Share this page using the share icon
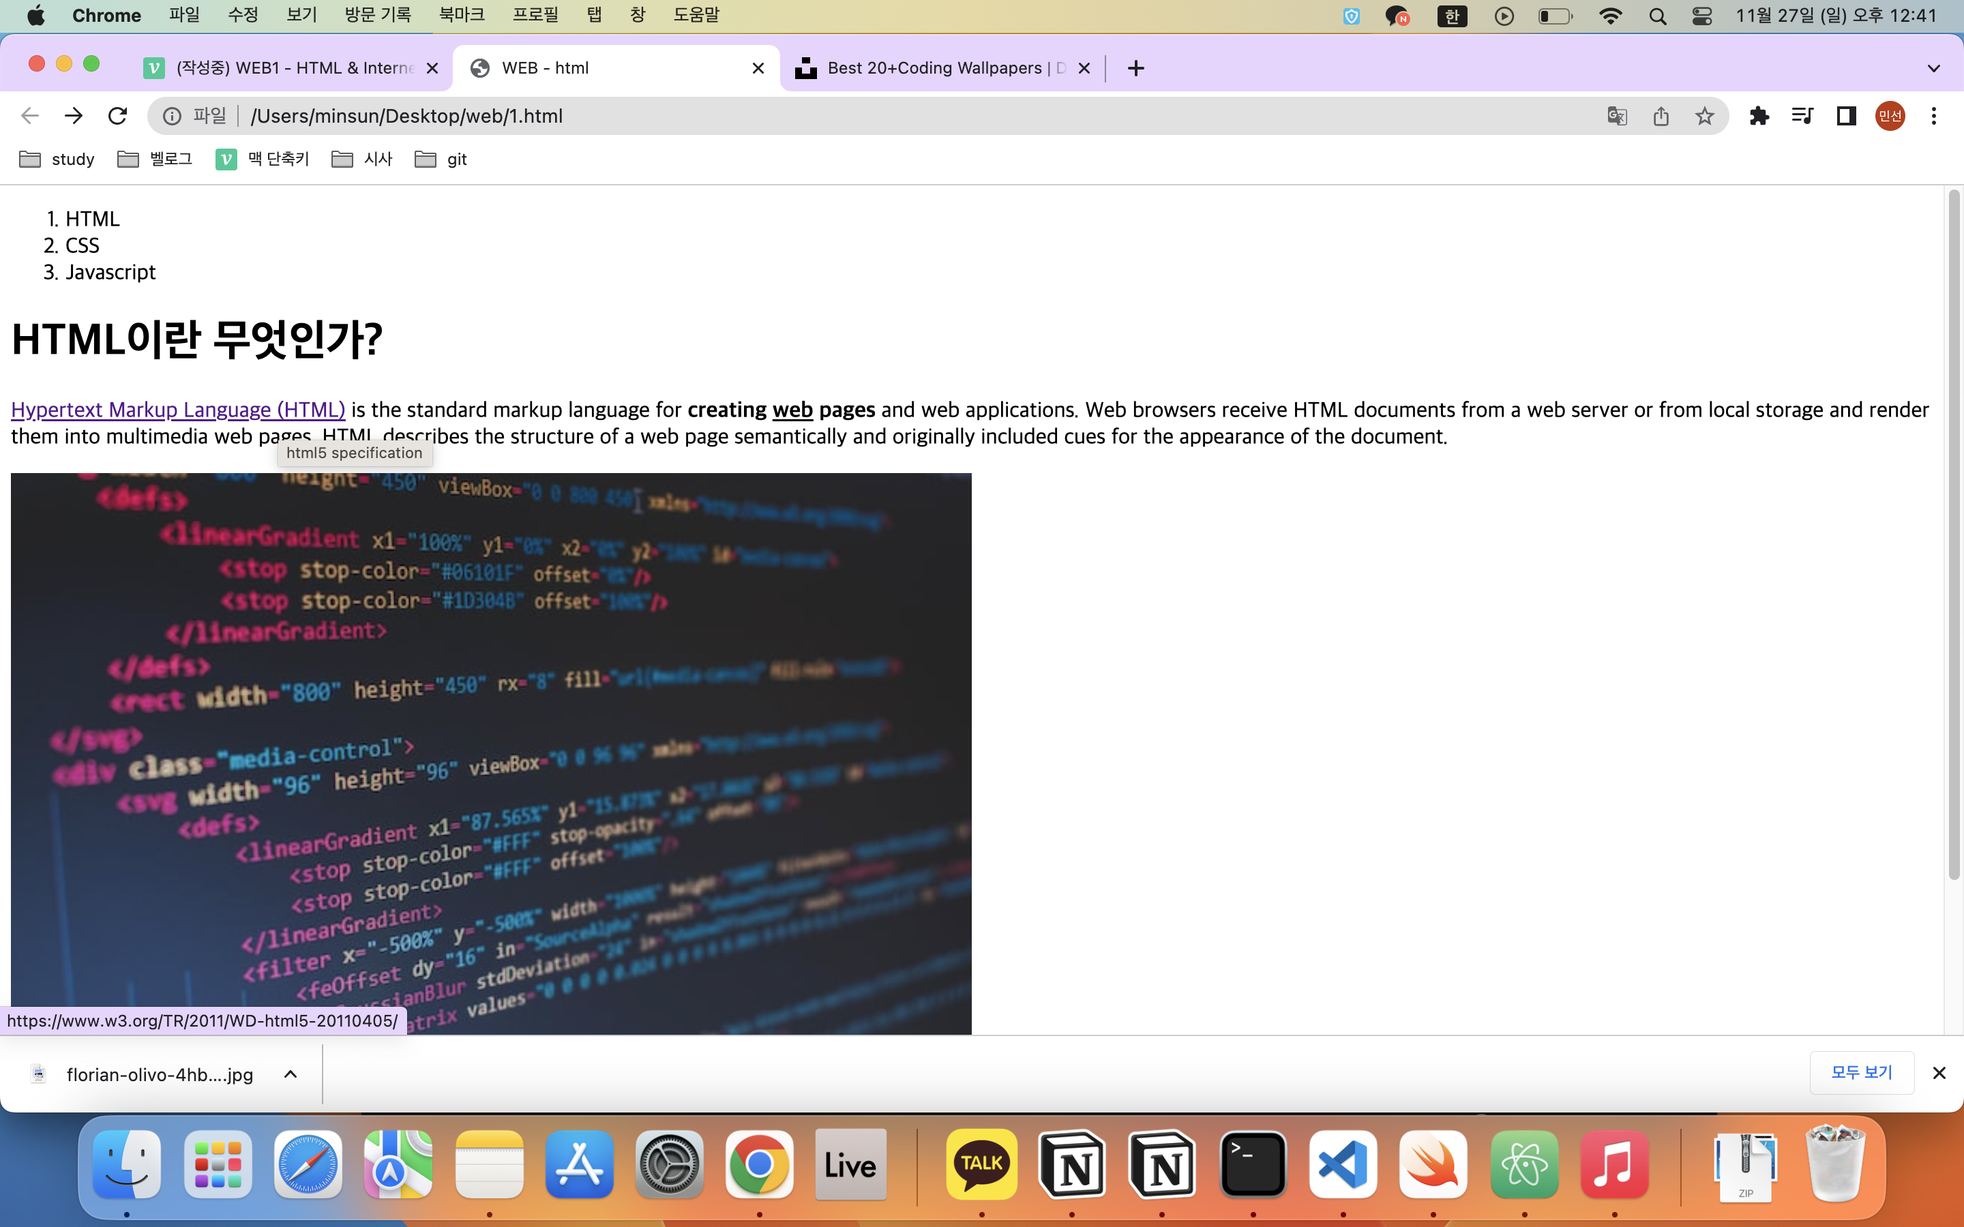 (1661, 116)
